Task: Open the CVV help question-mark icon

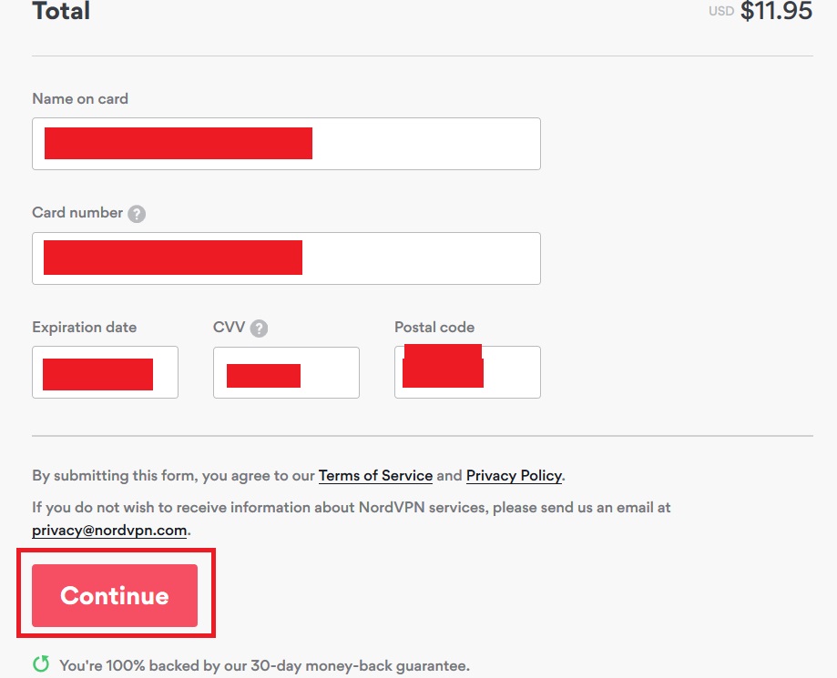Action: pyautogui.click(x=259, y=328)
